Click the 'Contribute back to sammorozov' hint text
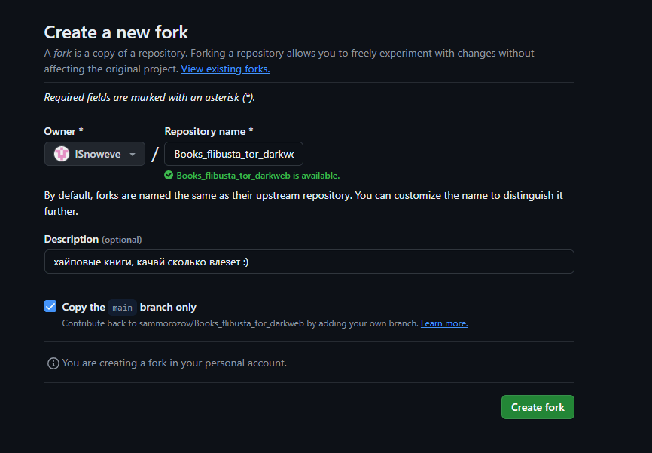Screen dimensions: 652x453 pyautogui.click(x=240, y=323)
